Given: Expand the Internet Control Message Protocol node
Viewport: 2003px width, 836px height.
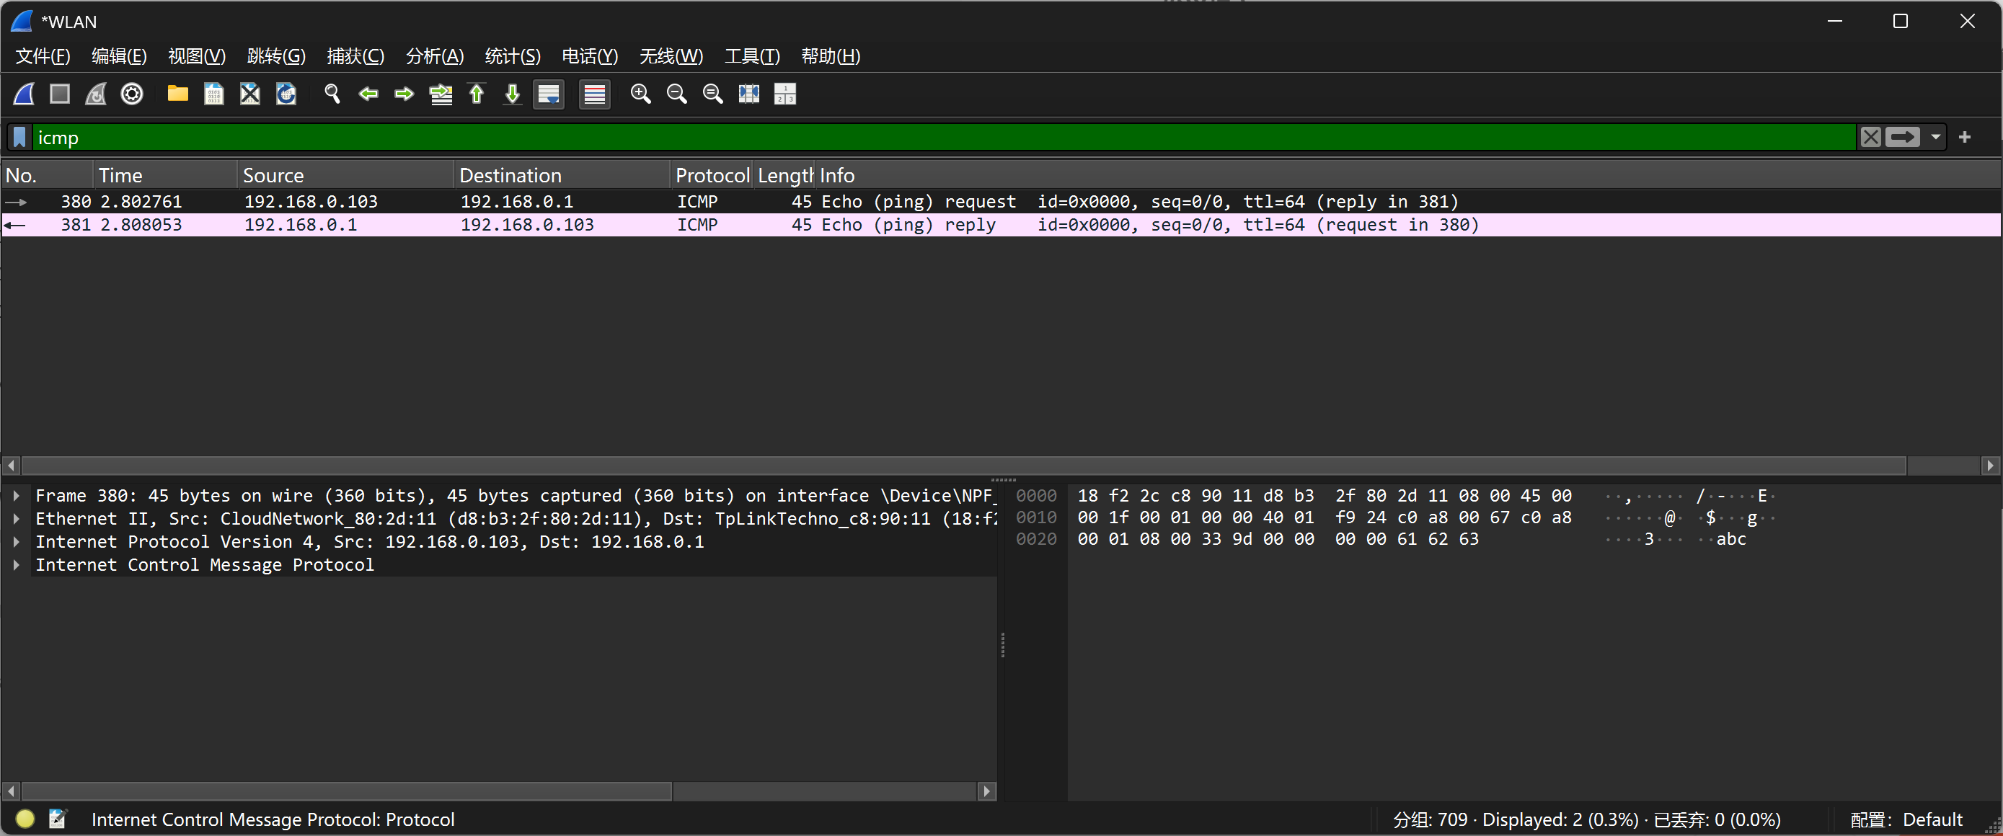Looking at the screenshot, I should pos(17,565).
